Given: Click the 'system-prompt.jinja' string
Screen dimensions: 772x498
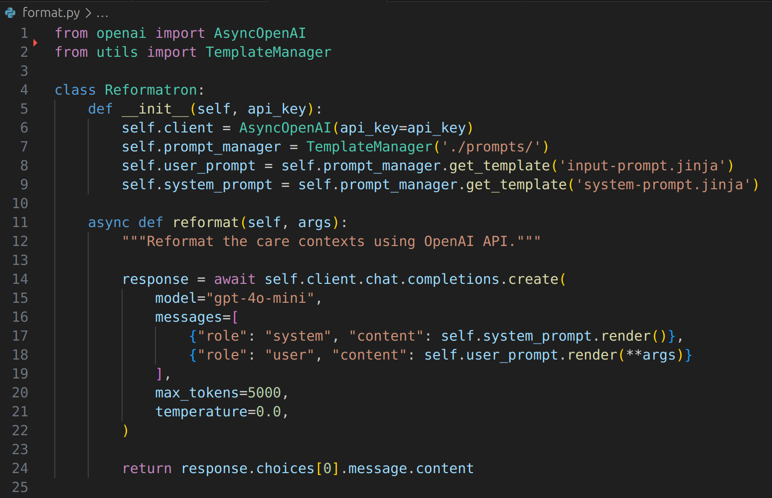Looking at the screenshot, I should [663, 185].
